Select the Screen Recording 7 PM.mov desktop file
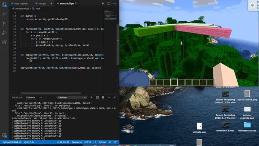This screenshot has height=146, width=259. (225, 113)
